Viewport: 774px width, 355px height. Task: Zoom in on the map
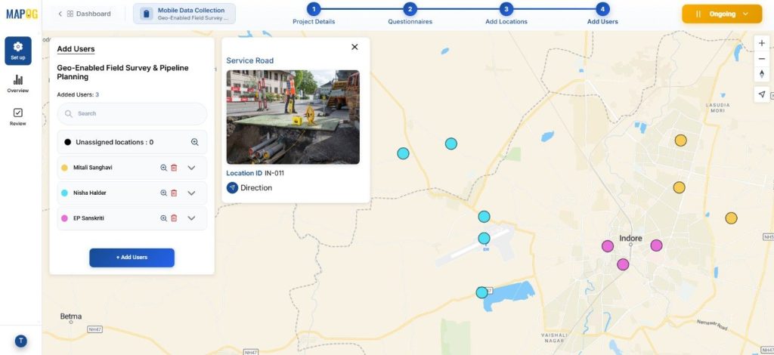(762, 43)
